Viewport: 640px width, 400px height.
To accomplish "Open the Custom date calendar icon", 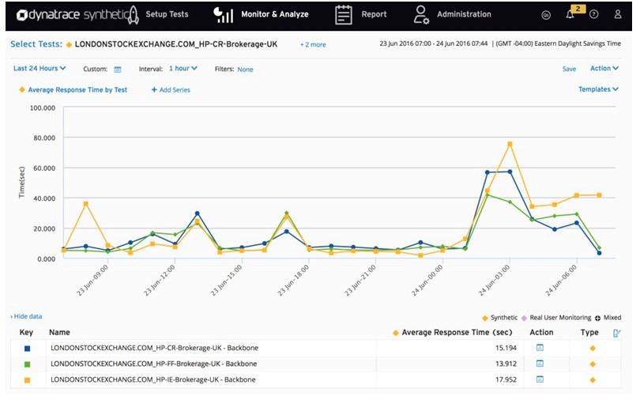I will pos(118,70).
